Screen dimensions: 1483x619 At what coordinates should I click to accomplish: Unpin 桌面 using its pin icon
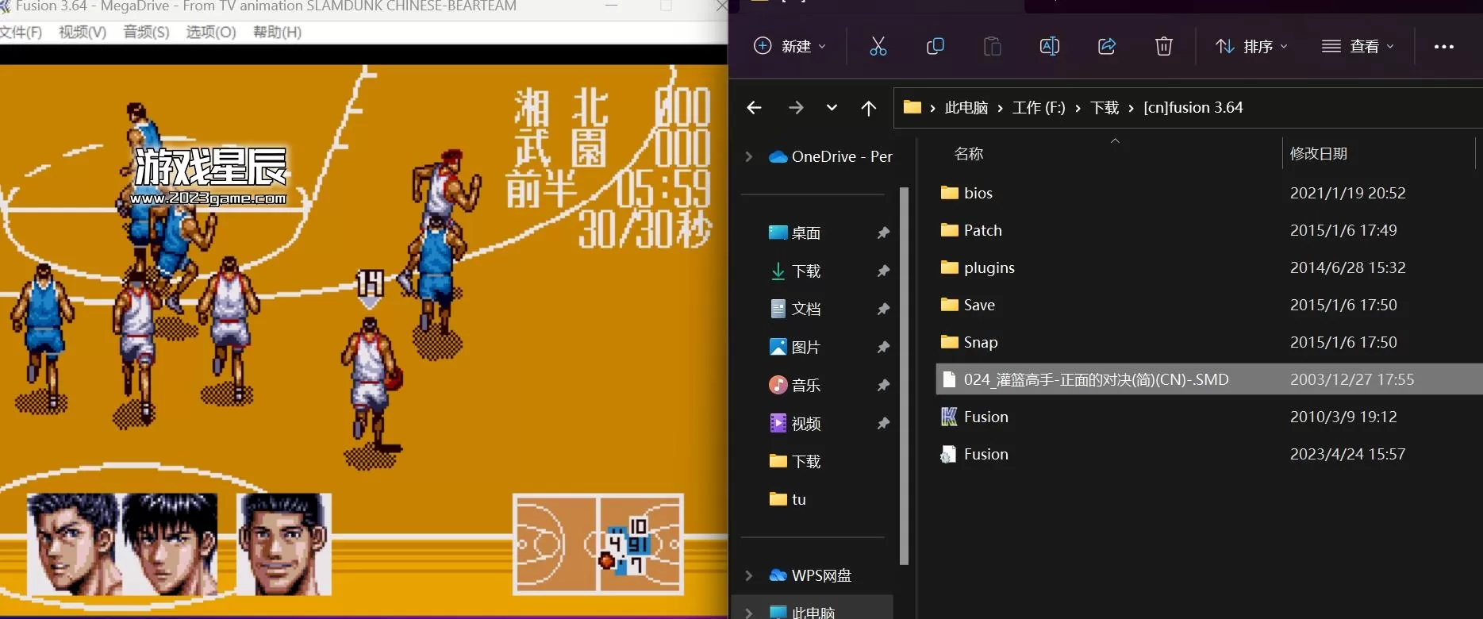point(882,233)
